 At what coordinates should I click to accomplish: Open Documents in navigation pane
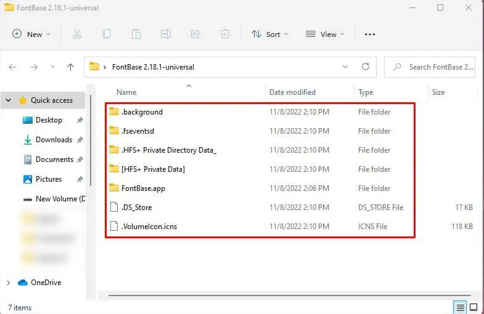pyautogui.click(x=54, y=159)
